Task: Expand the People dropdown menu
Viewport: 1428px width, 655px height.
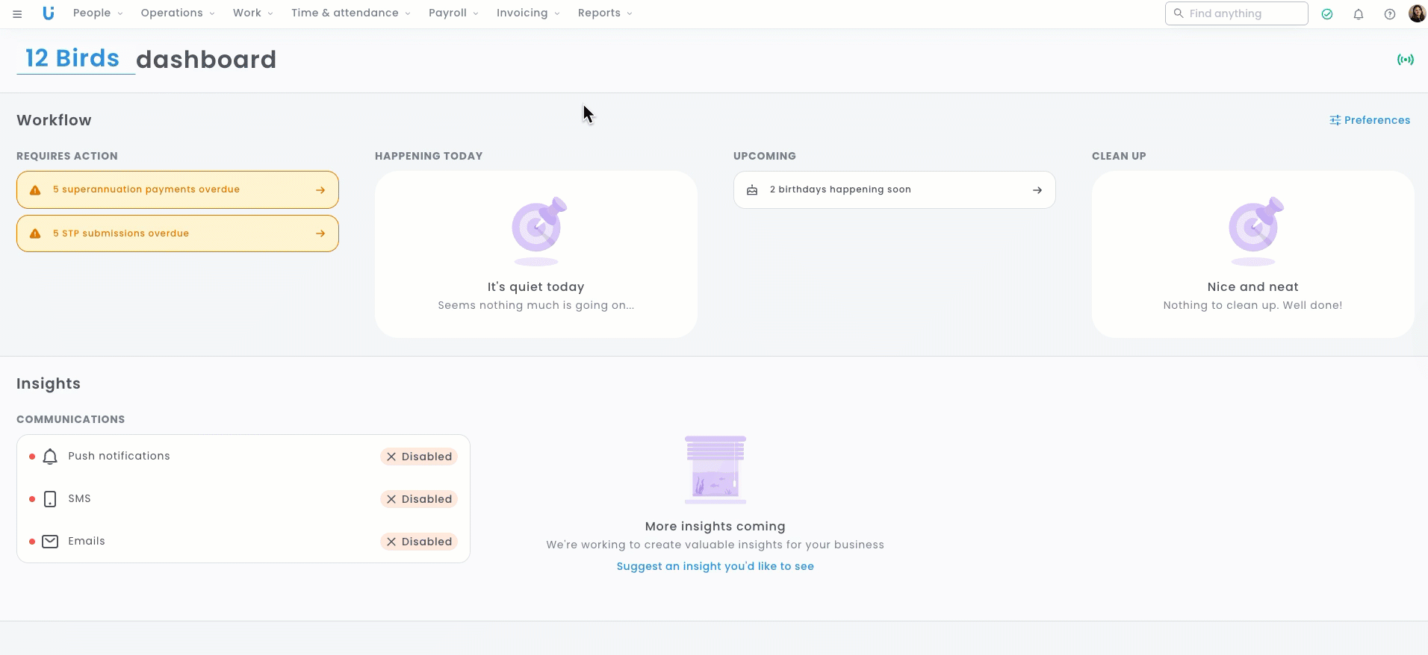Action: coord(98,13)
